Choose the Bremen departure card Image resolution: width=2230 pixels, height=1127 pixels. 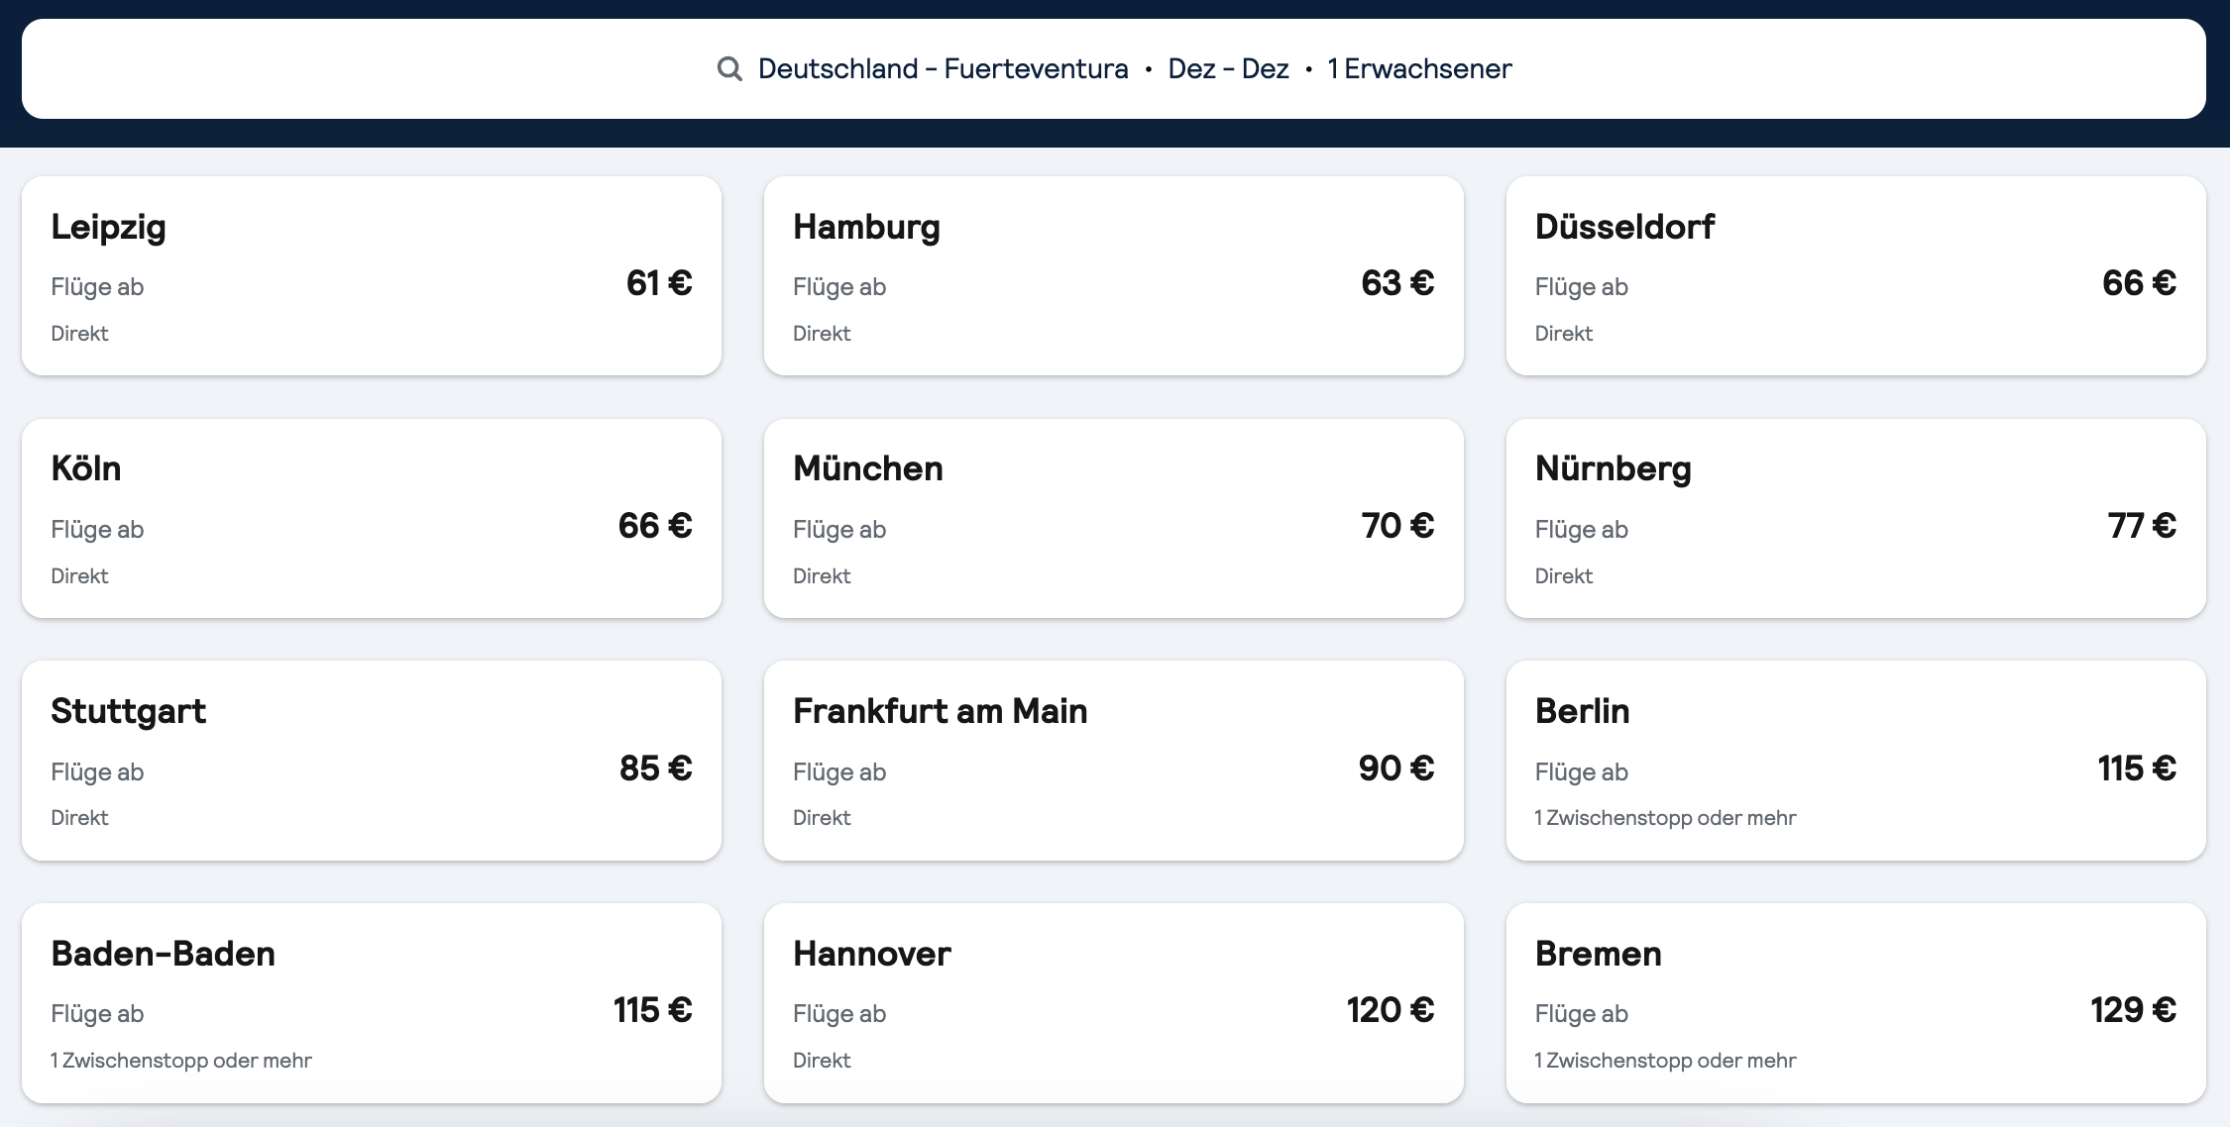point(1855,1002)
